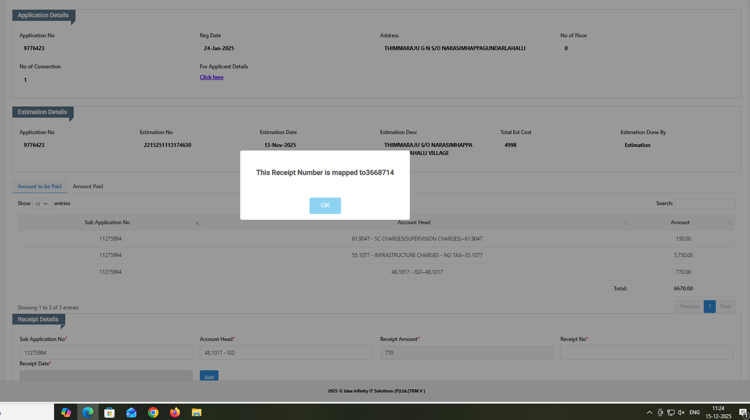Screen dimensions: 750x420
Task: Focus the table Search field
Action: (705, 204)
